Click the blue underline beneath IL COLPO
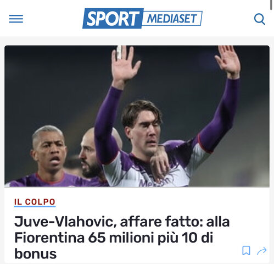 pos(35,207)
